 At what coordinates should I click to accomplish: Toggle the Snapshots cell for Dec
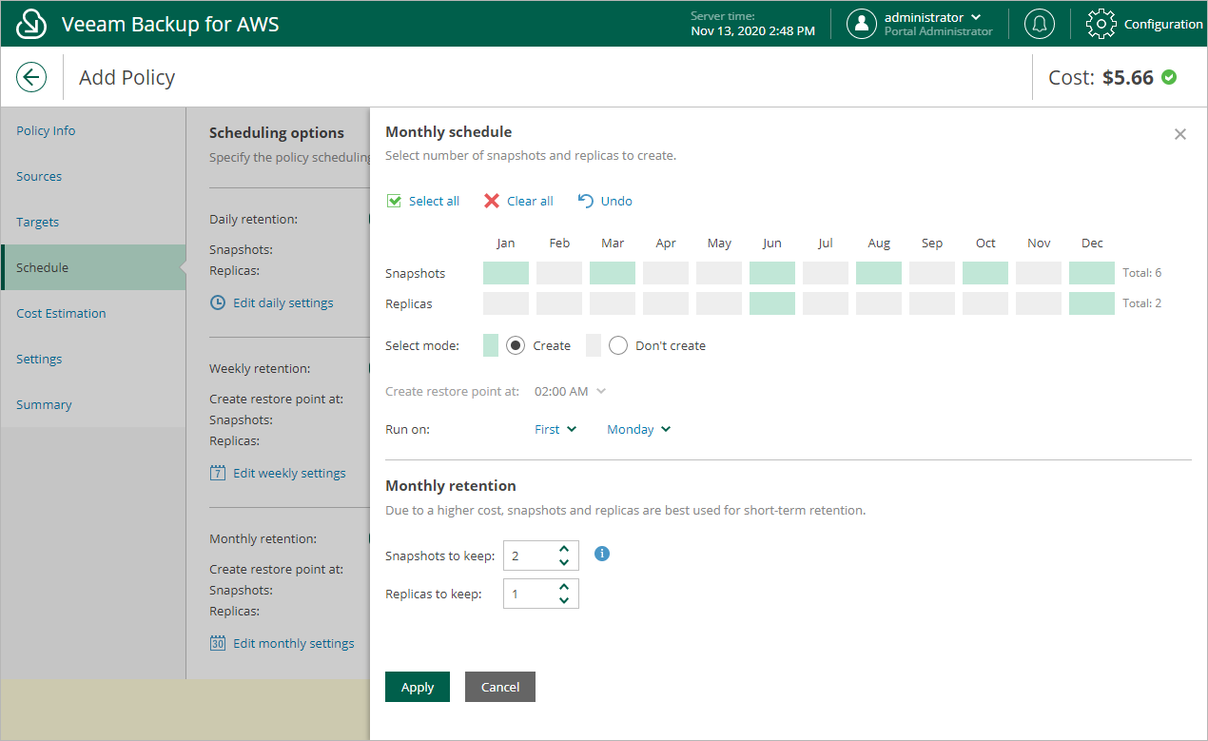click(1092, 273)
